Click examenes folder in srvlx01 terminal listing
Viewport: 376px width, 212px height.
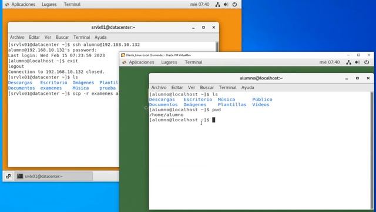click(x=51, y=88)
